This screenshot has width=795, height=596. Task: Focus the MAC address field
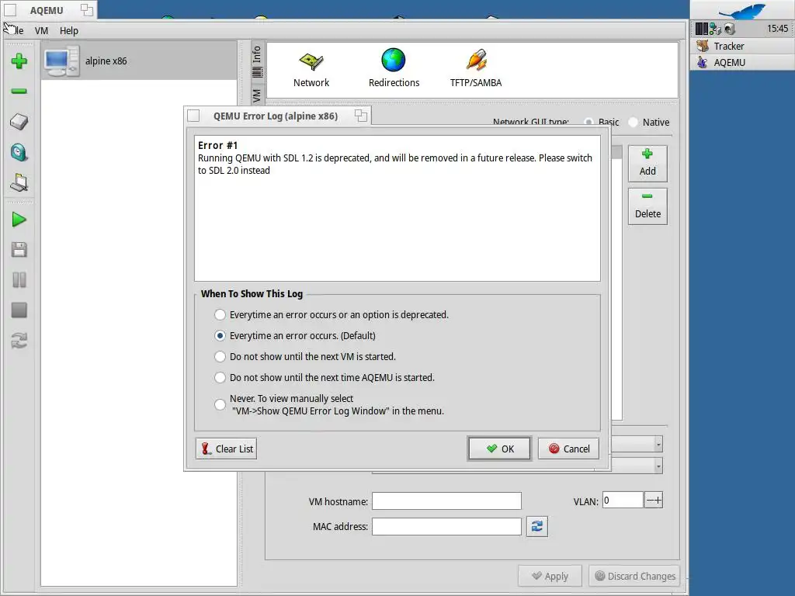tap(446, 526)
